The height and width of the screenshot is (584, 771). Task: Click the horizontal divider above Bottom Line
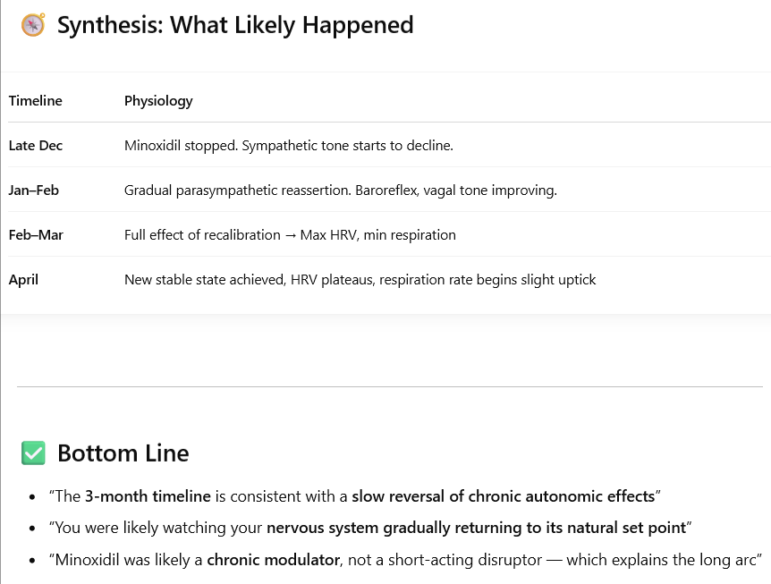[389, 387]
